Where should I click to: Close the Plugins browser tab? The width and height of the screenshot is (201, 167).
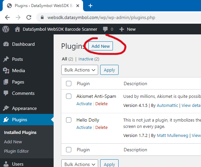click(x=78, y=6)
